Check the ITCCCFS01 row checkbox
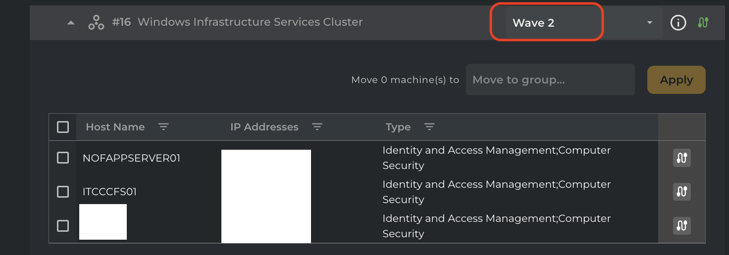This screenshot has height=255, width=729. 63,192
